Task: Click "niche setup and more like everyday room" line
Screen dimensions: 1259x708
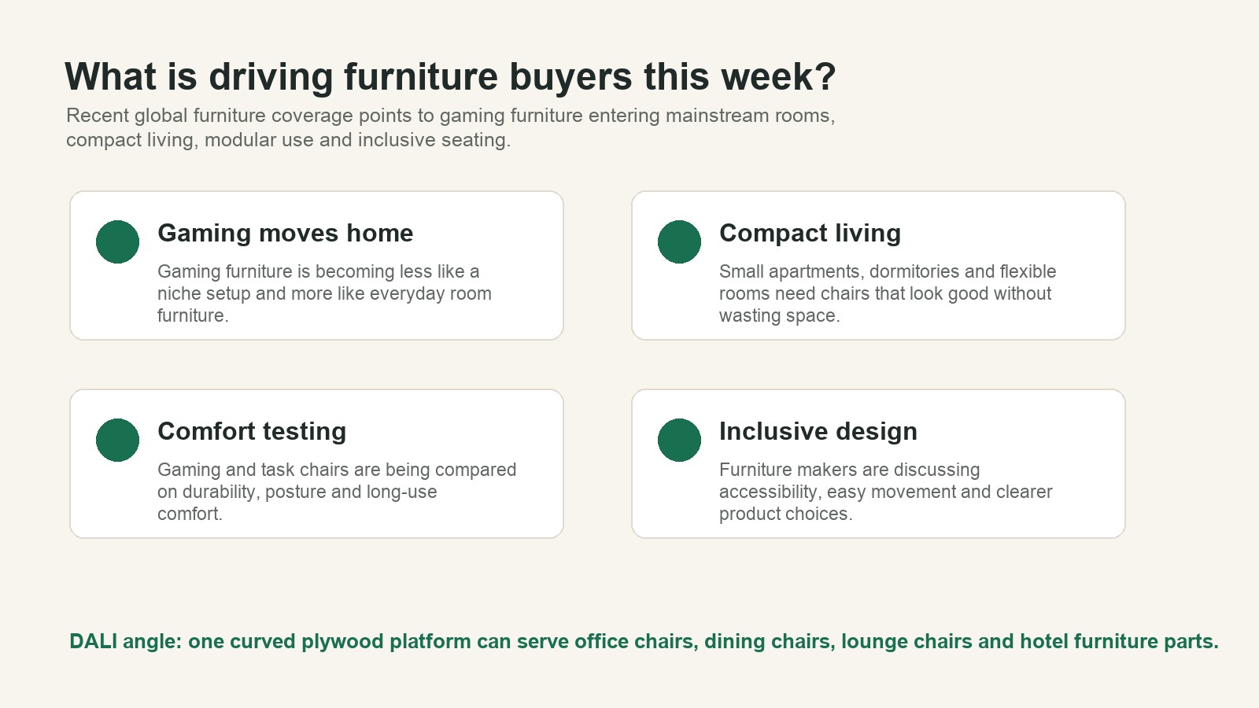Action: (x=324, y=293)
